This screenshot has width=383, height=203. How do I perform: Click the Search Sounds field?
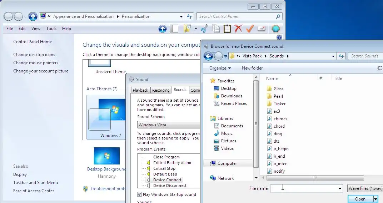click(365, 56)
